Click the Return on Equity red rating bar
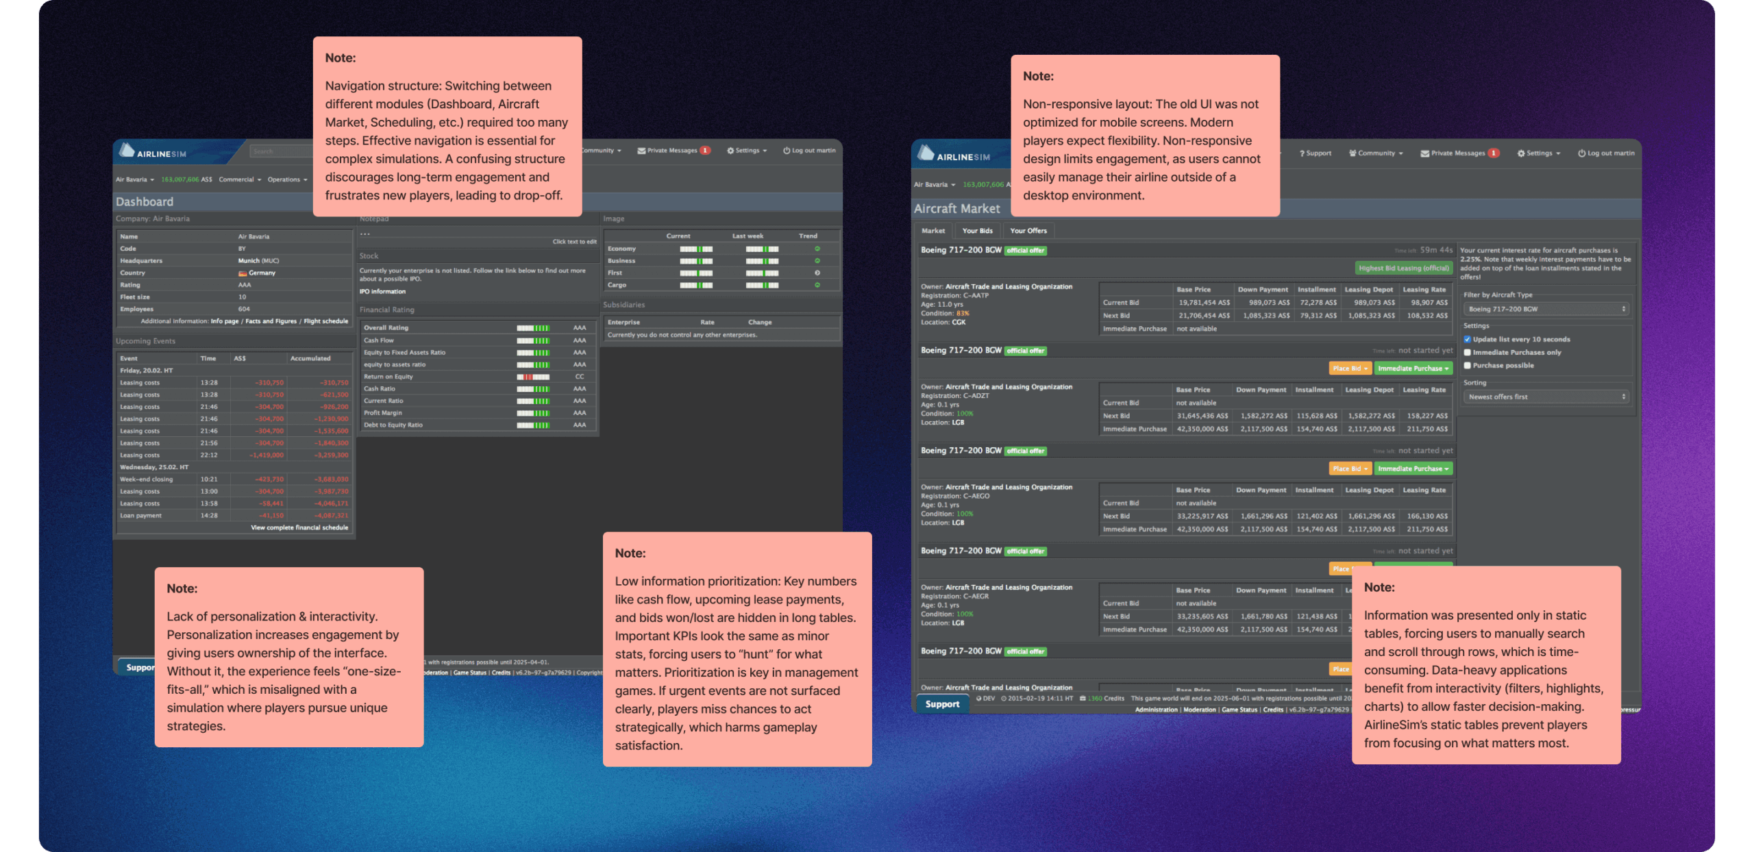This screenshot has height=852, width=1754. click(x=533, y=377)
